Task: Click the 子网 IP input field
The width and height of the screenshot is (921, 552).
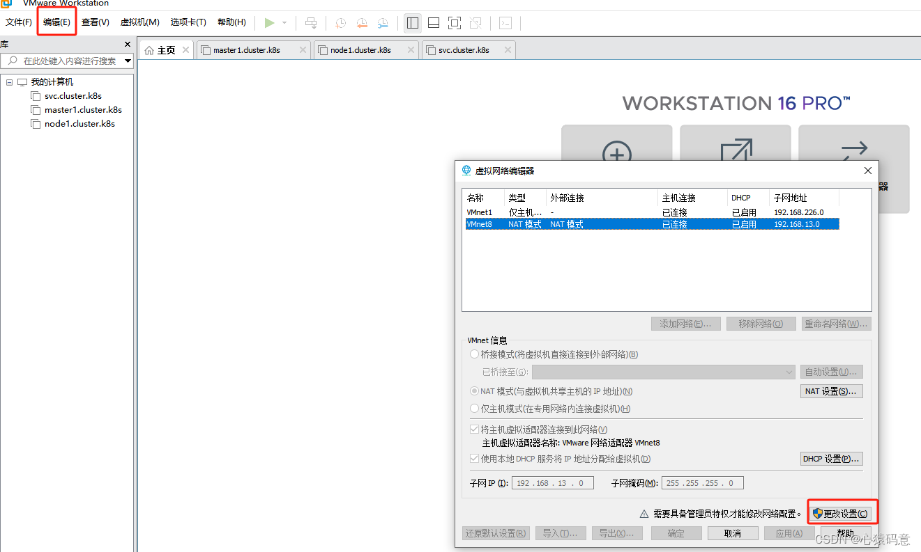Action: click(553, 483)
